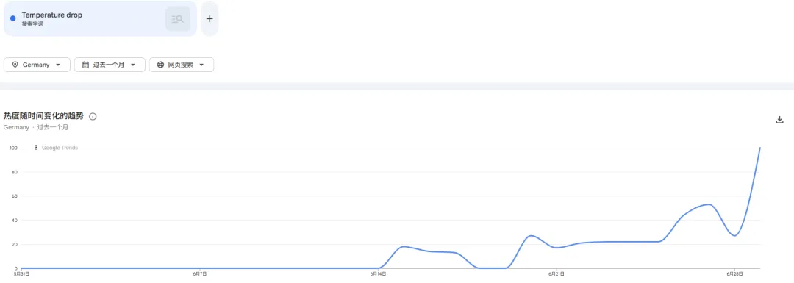794x283 pixels.
Task: Select the 6月14日 date label on axis
Action: click(x=379, y=274)
